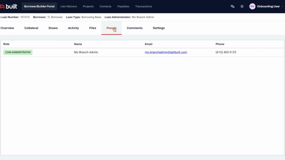The width and height of the screenshot is (285, 160).
Task: Open the Contacts section
Action: (x=105, y=6)
